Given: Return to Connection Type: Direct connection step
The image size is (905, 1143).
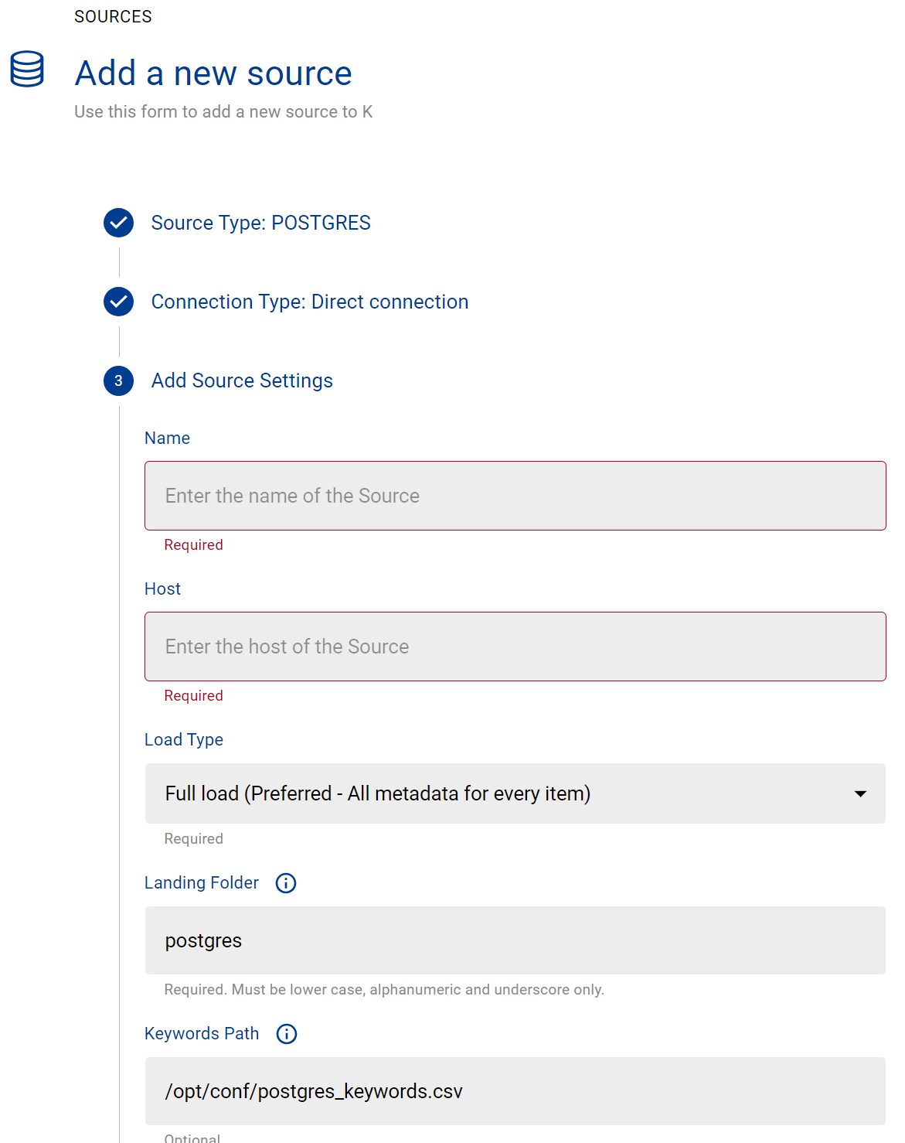Looking at the screenshot, I should 309,302.
